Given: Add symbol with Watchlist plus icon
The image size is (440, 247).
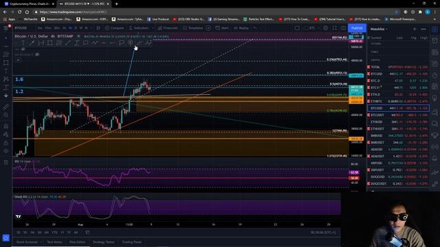Looking at the screenshot, I should pos(415,29).
